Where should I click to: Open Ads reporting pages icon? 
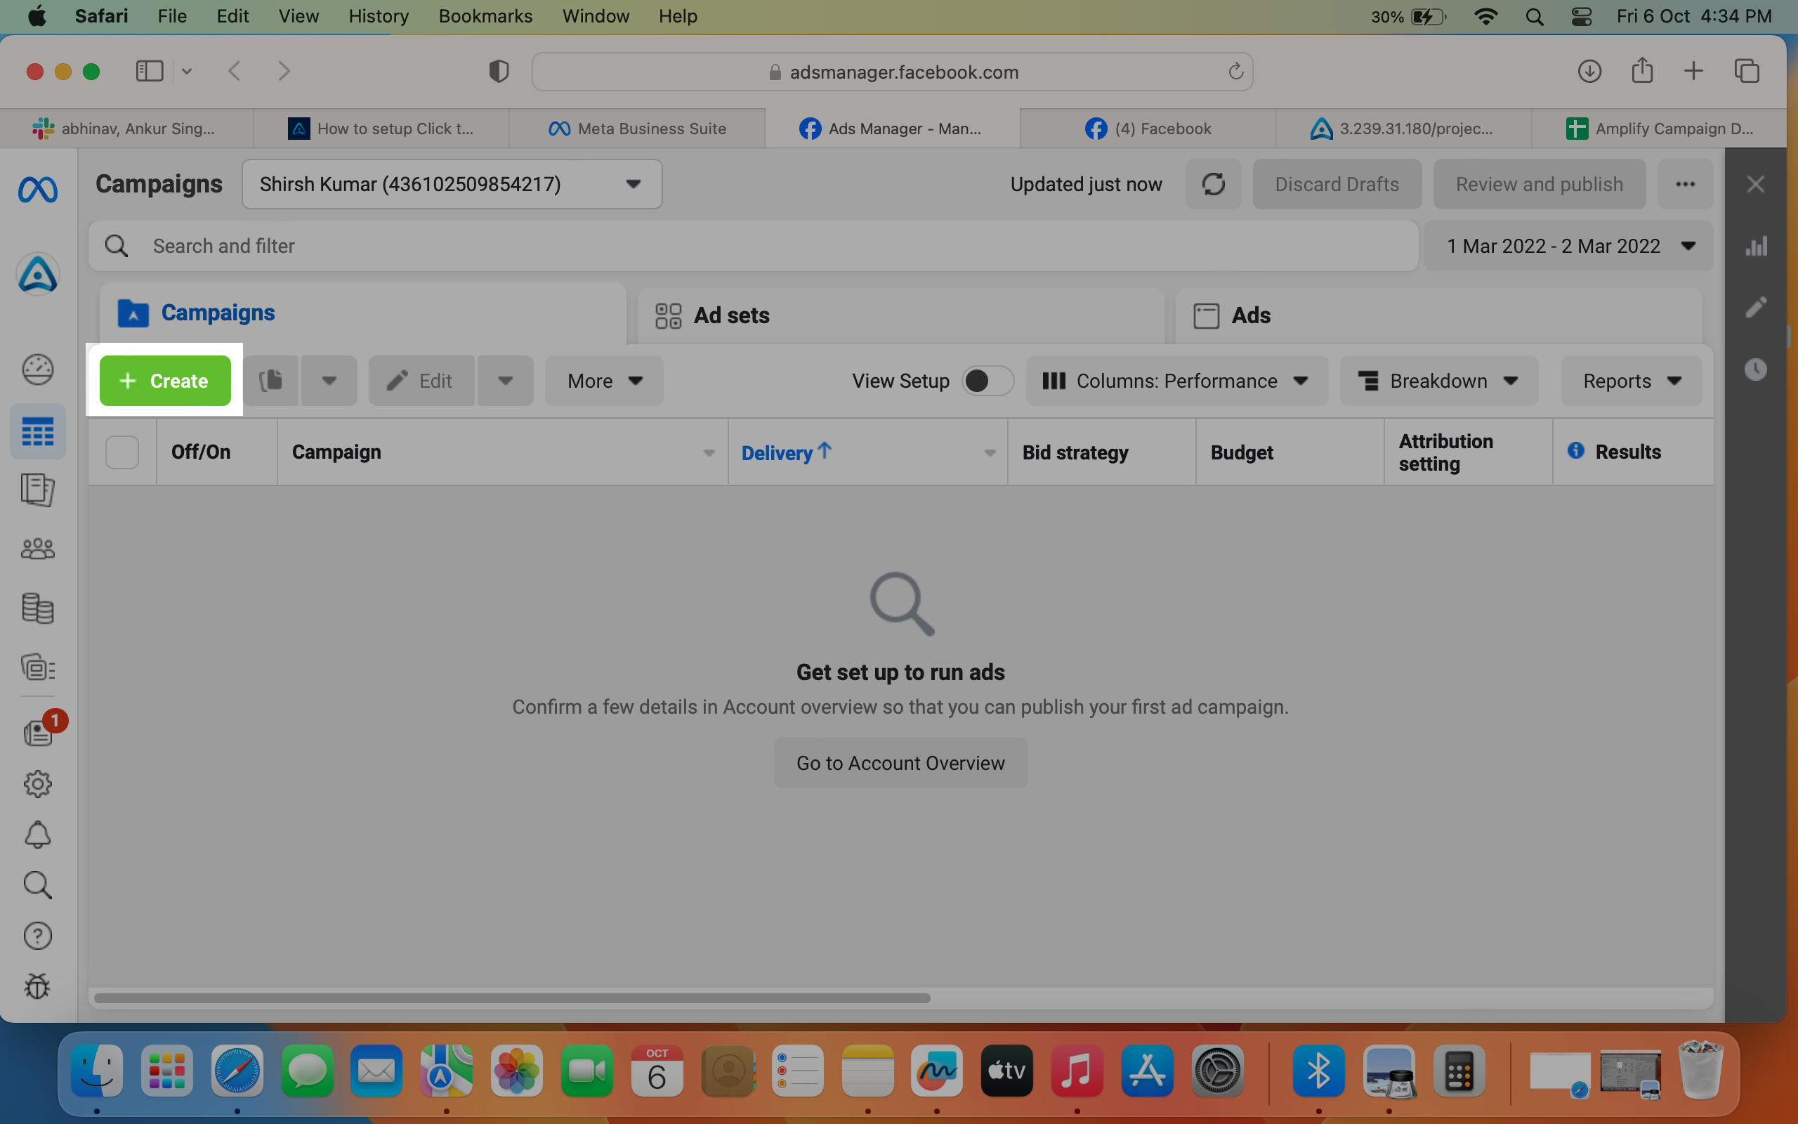click(38, 490)
